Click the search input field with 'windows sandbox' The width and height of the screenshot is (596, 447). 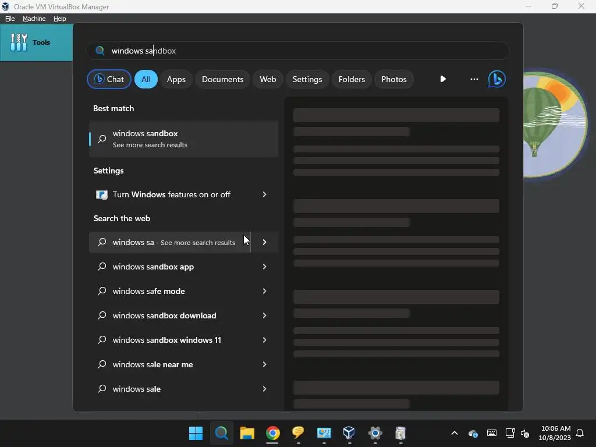(298, 51)
